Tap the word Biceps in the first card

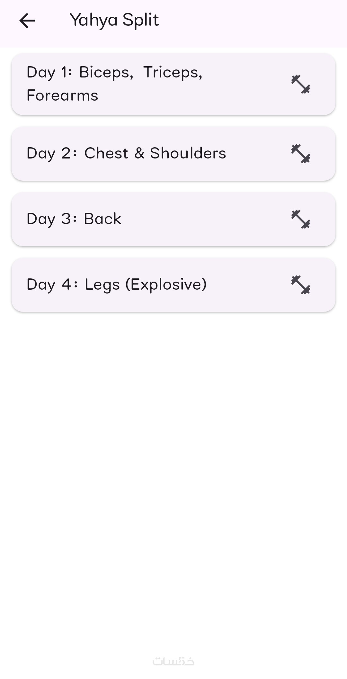(x=106, y=73)
